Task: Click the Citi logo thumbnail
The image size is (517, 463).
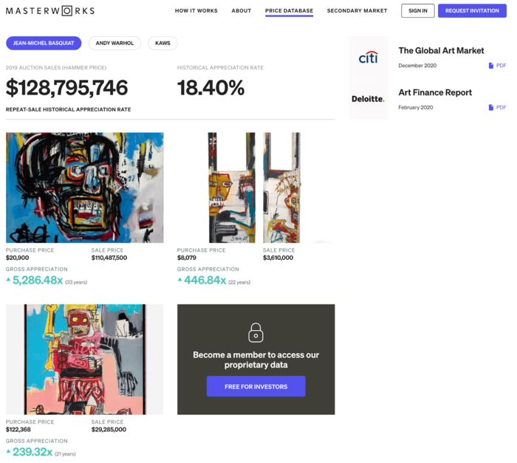Action: (369, 58)
